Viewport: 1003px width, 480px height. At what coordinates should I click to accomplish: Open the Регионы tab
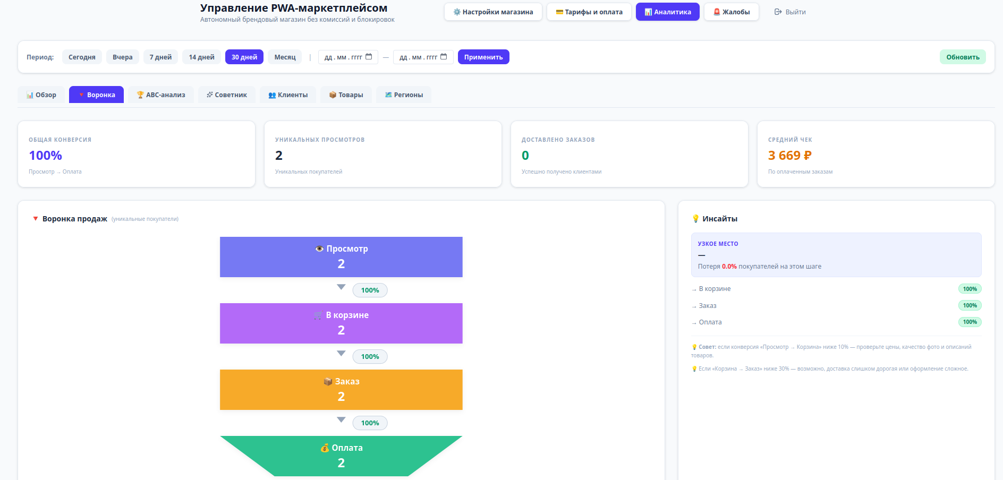click(x=404, y=95)
